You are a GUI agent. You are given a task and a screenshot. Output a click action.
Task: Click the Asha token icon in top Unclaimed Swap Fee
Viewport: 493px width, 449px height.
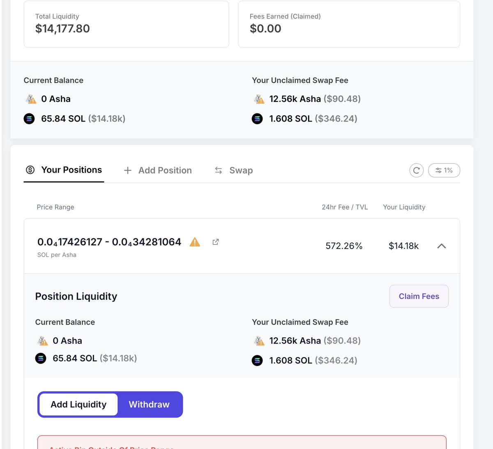258,99
